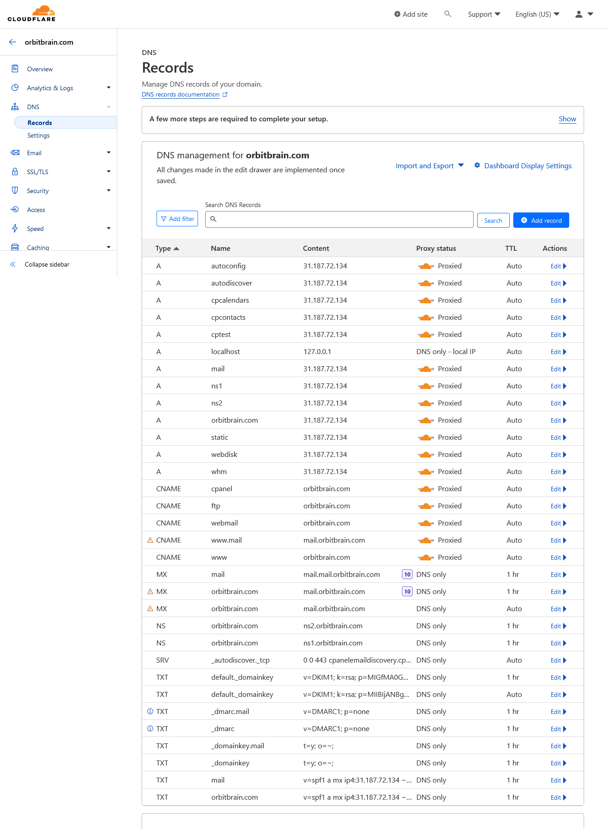608x829 pixels.
Task: Click the search magnifier icon in top bar
Action: click(x=448, y=14)
